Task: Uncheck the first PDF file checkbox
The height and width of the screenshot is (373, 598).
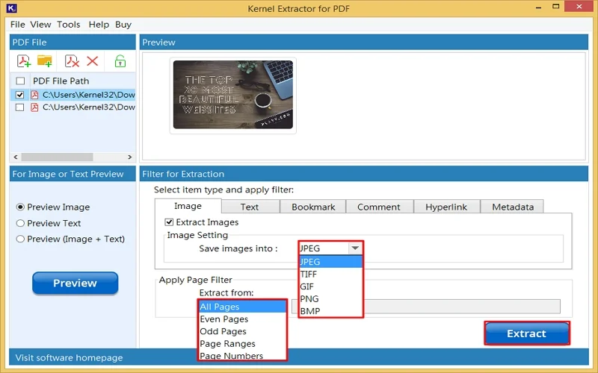Action: [20, 95]
